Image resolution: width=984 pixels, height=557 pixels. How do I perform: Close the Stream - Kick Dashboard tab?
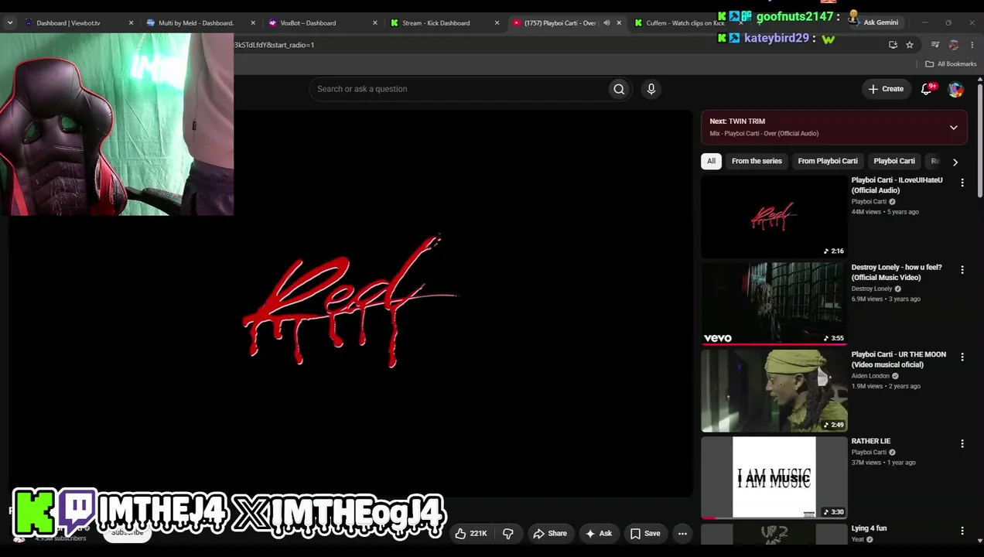tap(497, 23)
